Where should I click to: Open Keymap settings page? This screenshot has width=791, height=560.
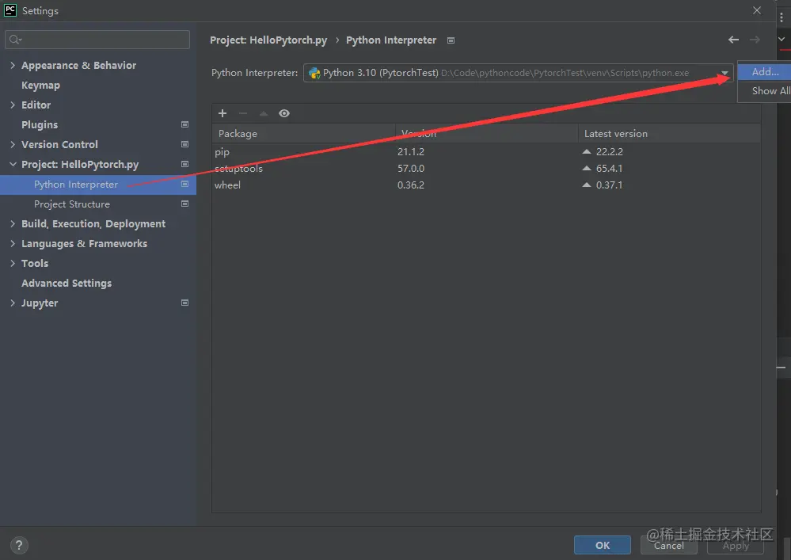coord(41,86)
